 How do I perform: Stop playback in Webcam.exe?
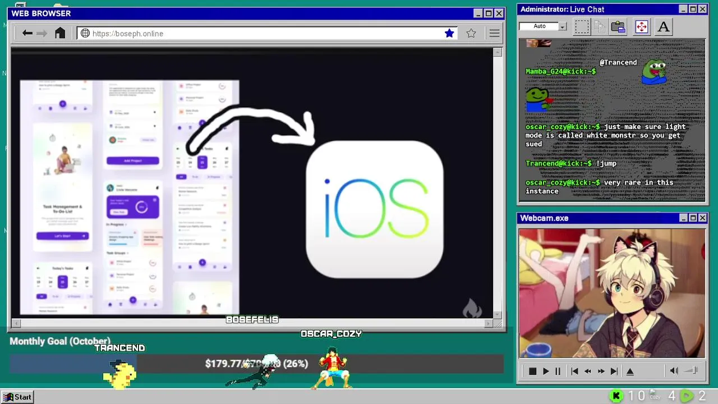tap(532, 371)
